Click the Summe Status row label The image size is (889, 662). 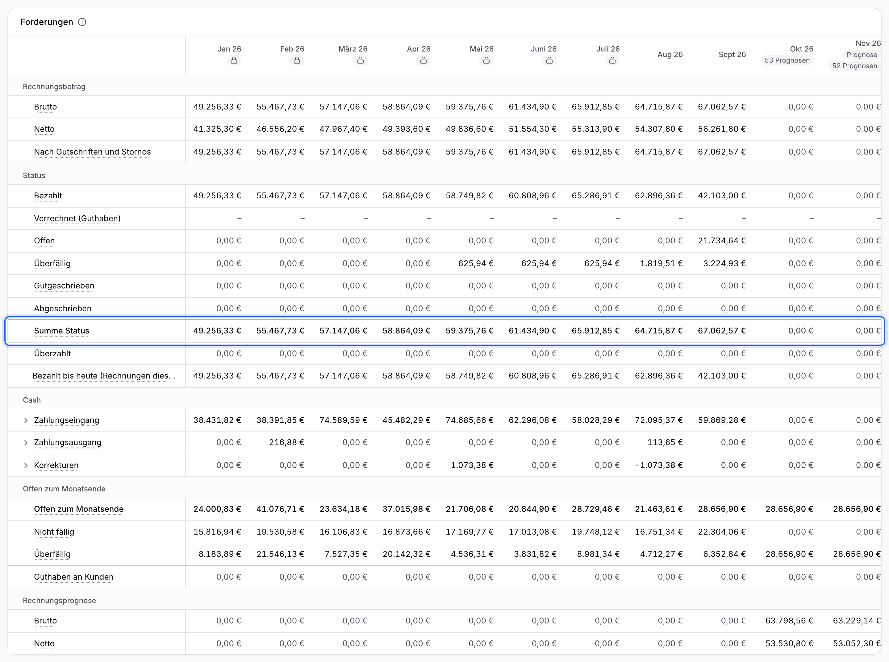62,331
